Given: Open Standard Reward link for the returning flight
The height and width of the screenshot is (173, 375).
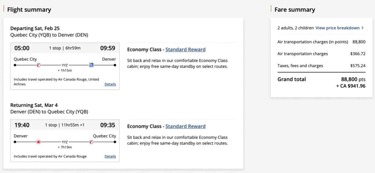Looking at the screenshot, I should tap(185, 126).
